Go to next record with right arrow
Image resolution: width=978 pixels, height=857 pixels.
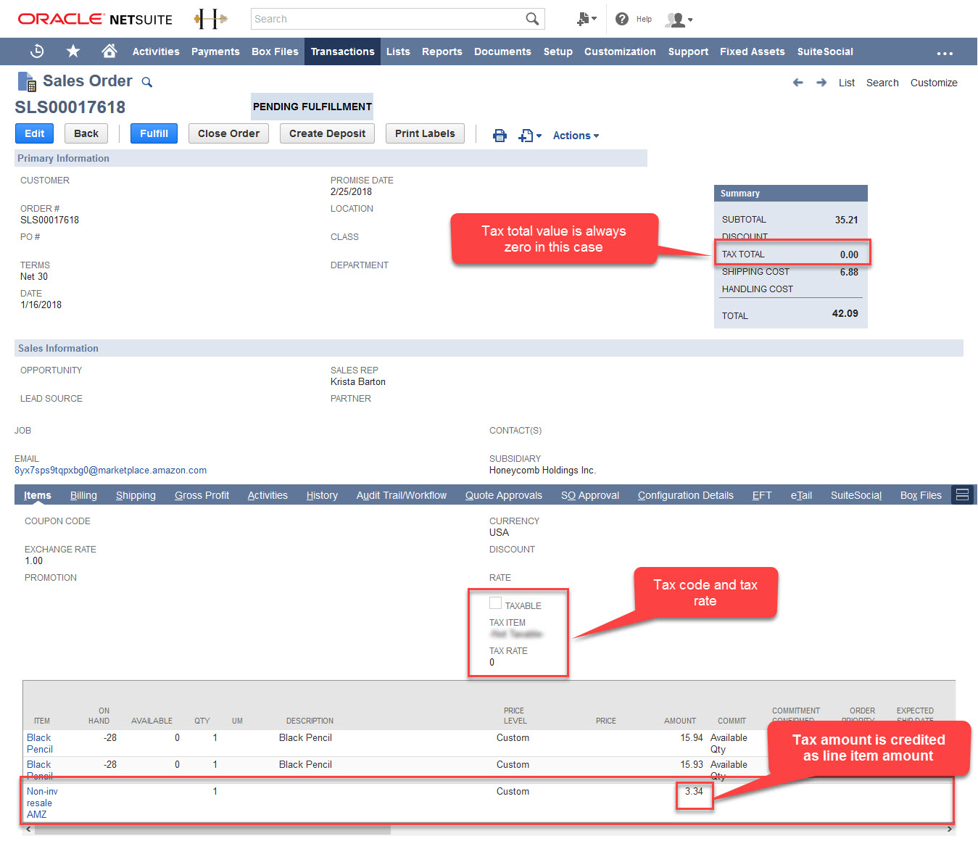821,83
